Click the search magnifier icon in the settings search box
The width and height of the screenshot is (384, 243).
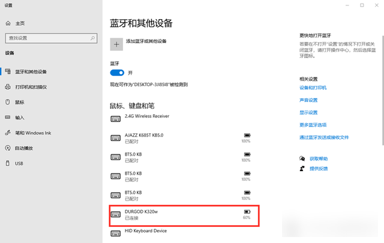coord(92,38)
